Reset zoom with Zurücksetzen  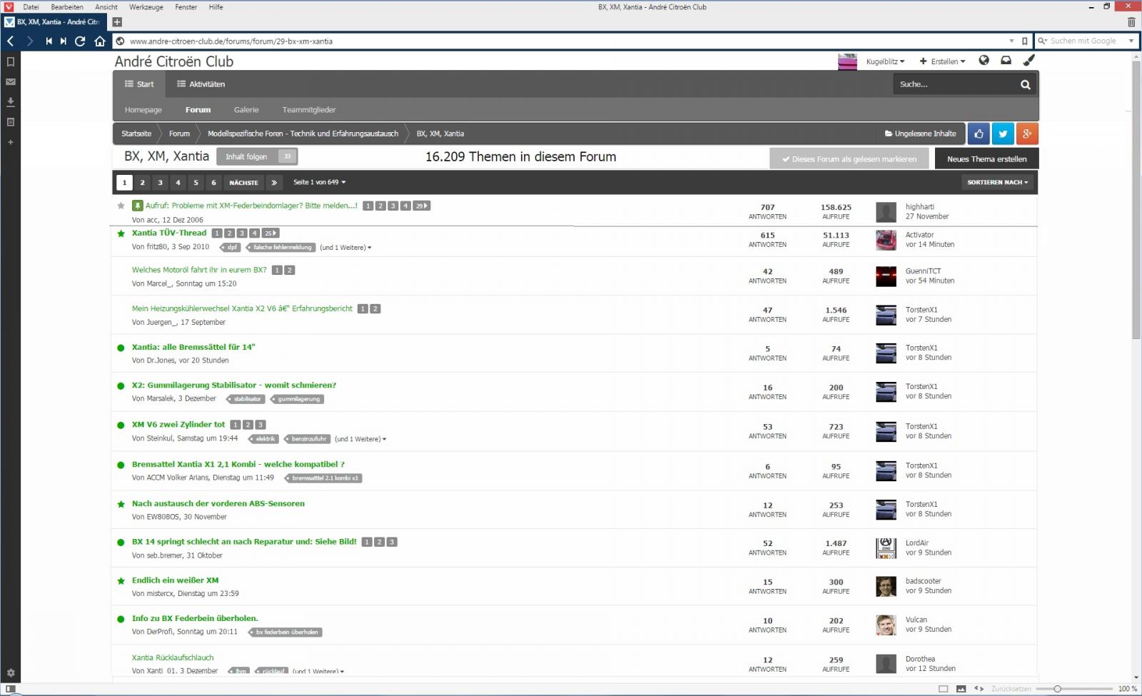[1011, 689]
